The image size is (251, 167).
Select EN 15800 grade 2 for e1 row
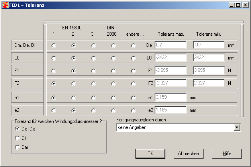coord(74,98)
